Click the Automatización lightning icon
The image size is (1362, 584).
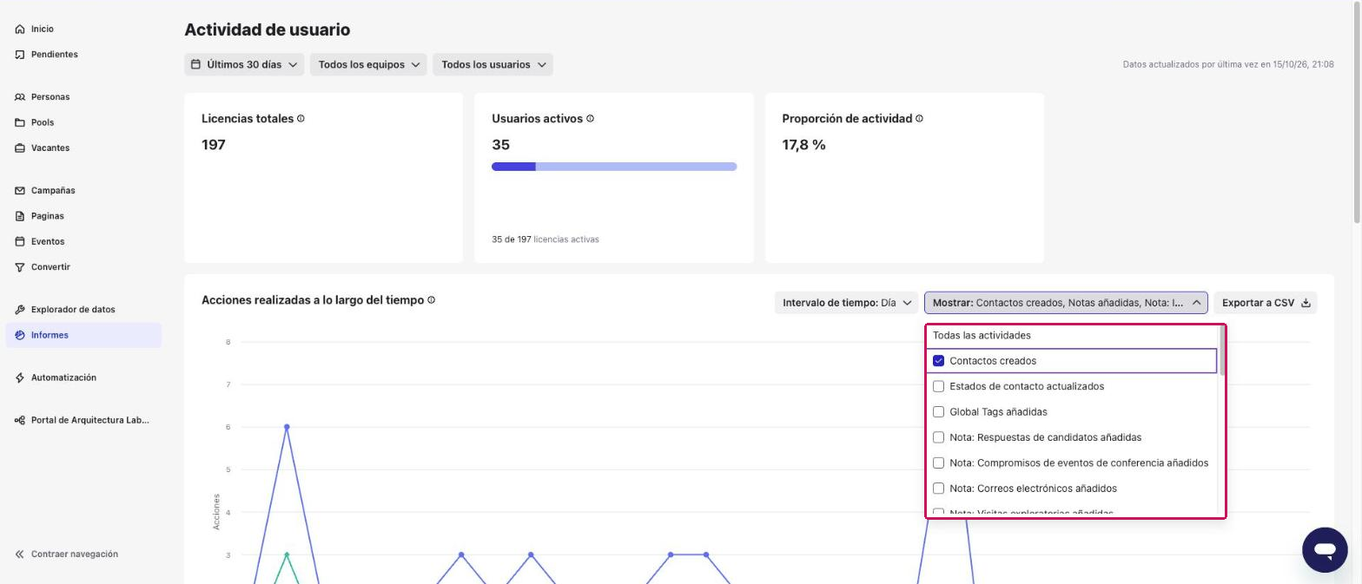click(x=20, y=378)
